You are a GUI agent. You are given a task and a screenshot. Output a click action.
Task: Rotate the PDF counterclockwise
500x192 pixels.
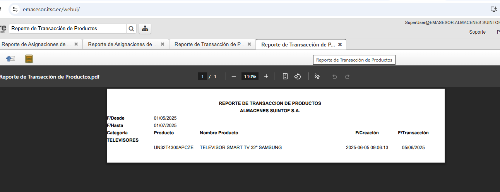point(298,77)
